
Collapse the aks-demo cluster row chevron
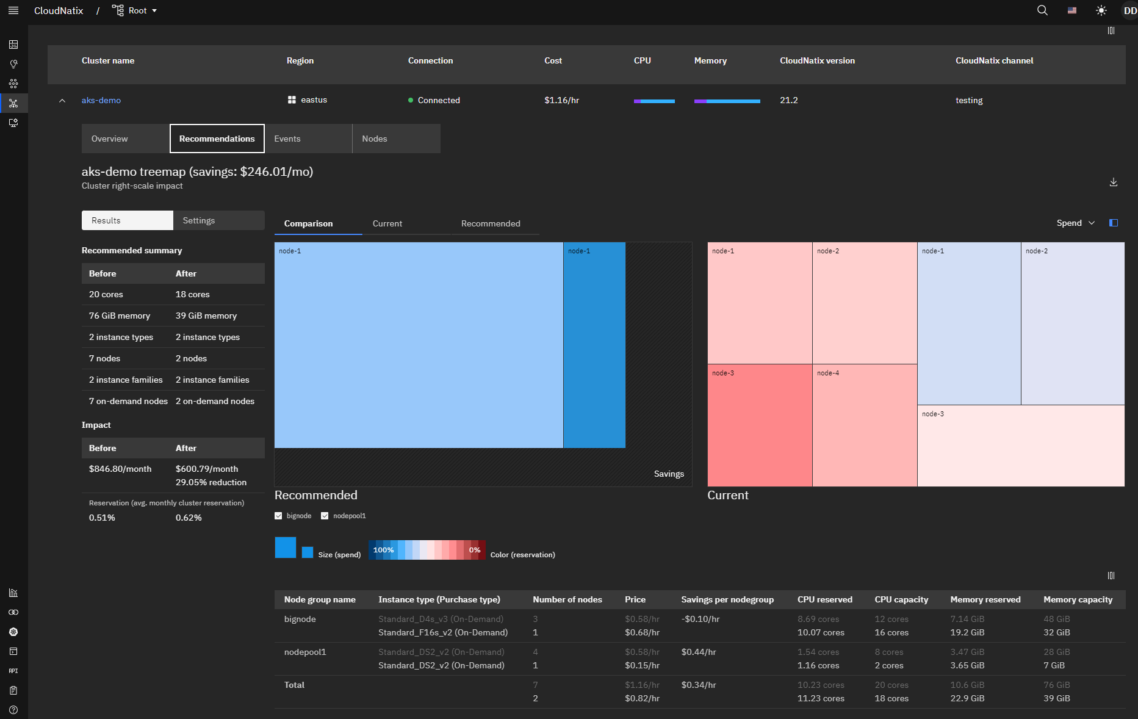(x=62, y=100)
